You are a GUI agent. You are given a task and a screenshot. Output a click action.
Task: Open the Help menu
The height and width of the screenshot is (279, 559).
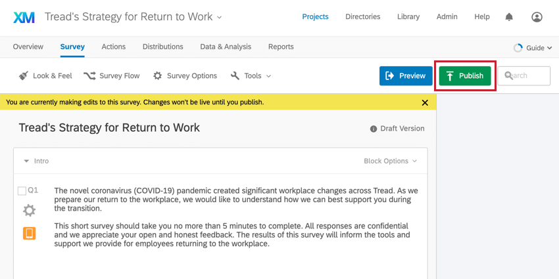point(481,16)
